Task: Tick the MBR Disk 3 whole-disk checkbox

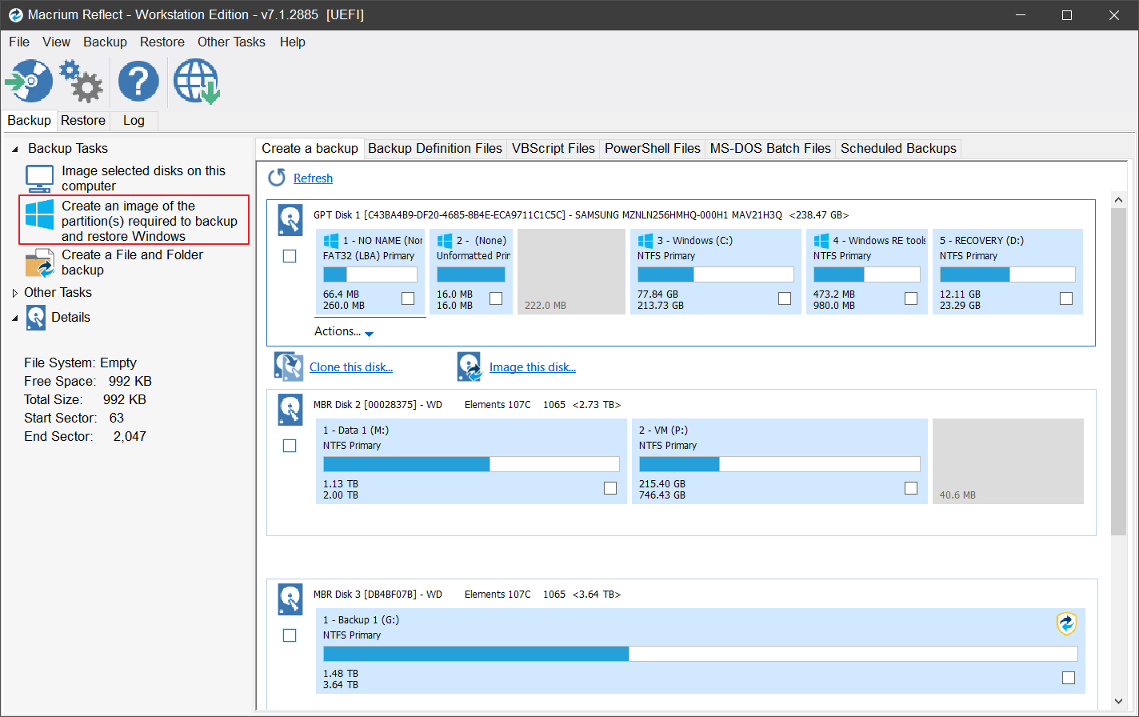Action: (x=290, y=635)
